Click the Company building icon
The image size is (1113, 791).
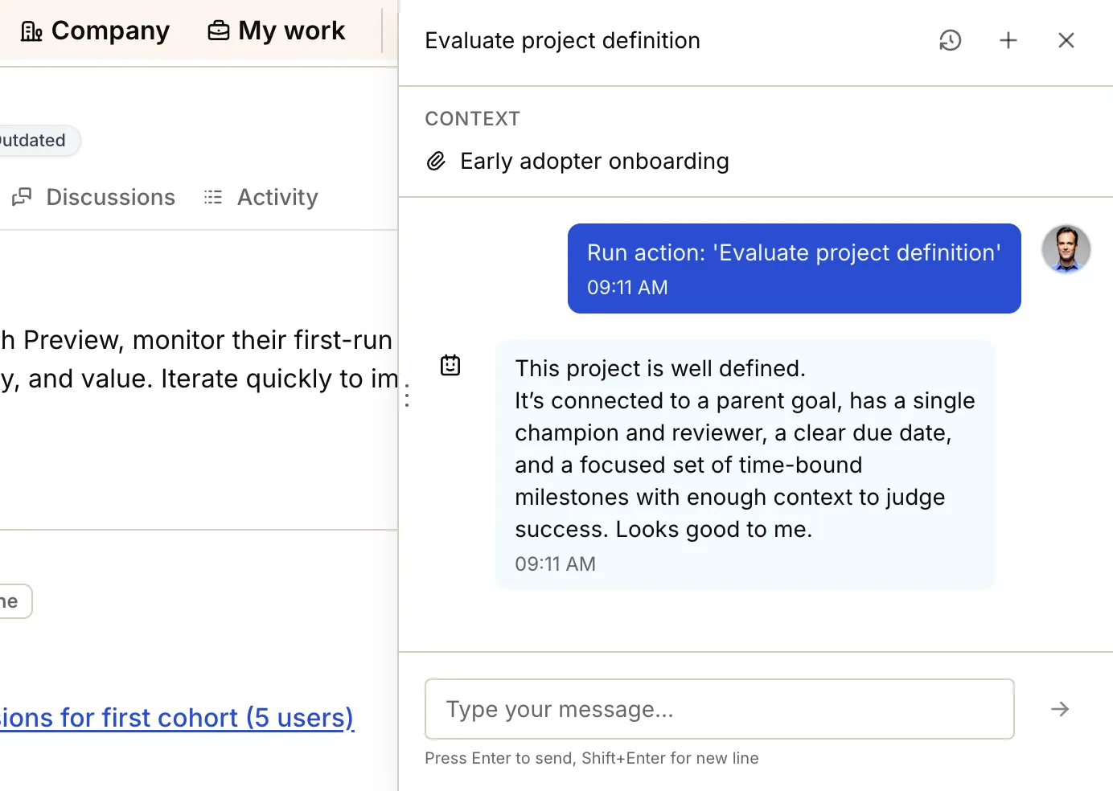pos(31,31)
